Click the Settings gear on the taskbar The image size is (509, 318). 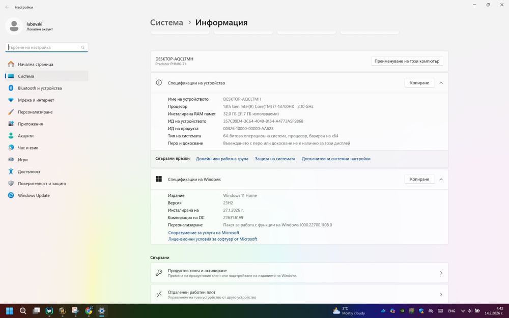(x=102, y=311)
